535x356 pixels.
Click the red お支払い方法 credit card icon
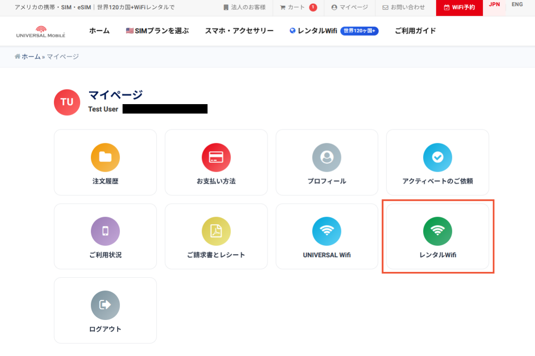pyautogui.click(x=216, y=158)
